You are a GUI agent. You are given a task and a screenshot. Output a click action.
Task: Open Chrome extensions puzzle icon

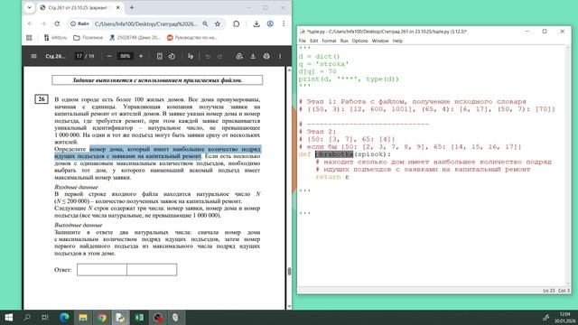pyautogui.click(x=237, y=24)
